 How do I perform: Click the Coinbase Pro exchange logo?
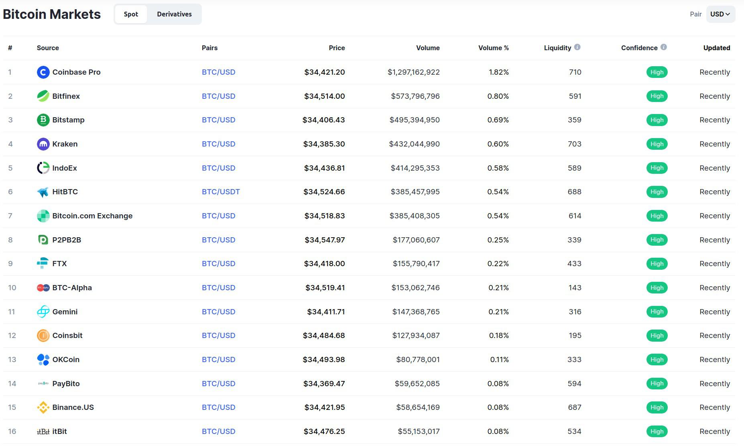pyautogui.click(x=43, y=72)
